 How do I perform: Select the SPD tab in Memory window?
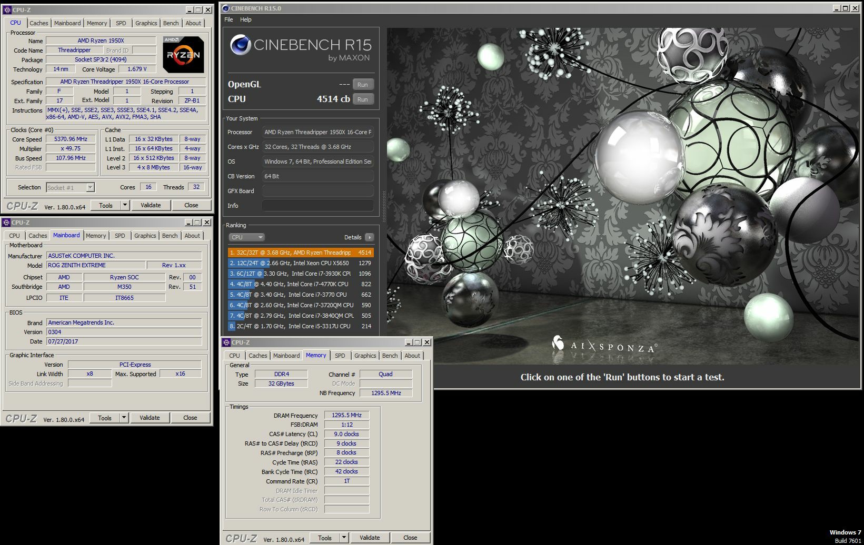point(340,356)
